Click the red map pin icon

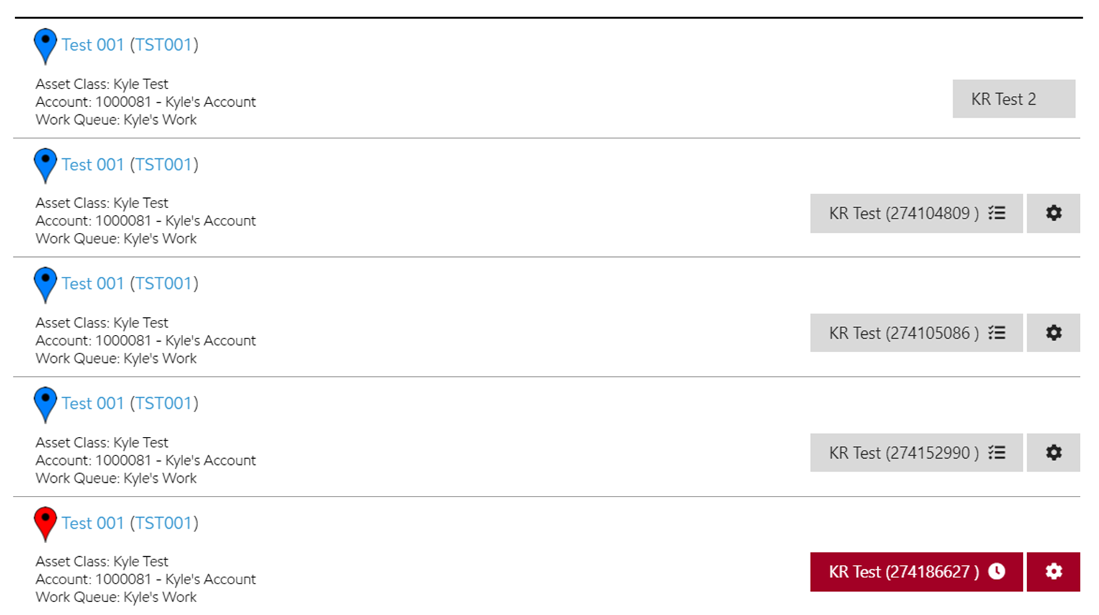click(x=45, y=522)
